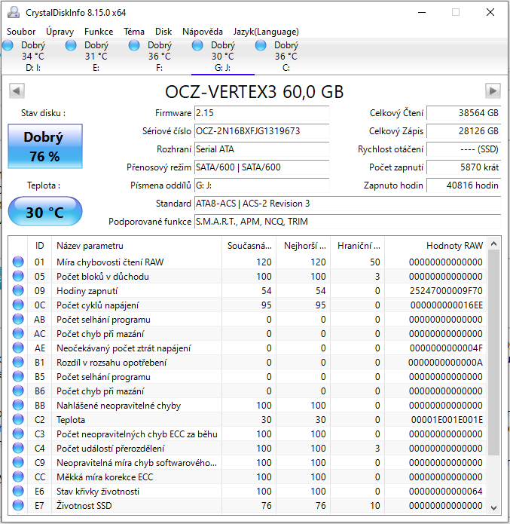Click status orb for Teplota attribute row
The width and height of the screenshot is (510, 524).
pyautogui.click(x=19, y=420)
